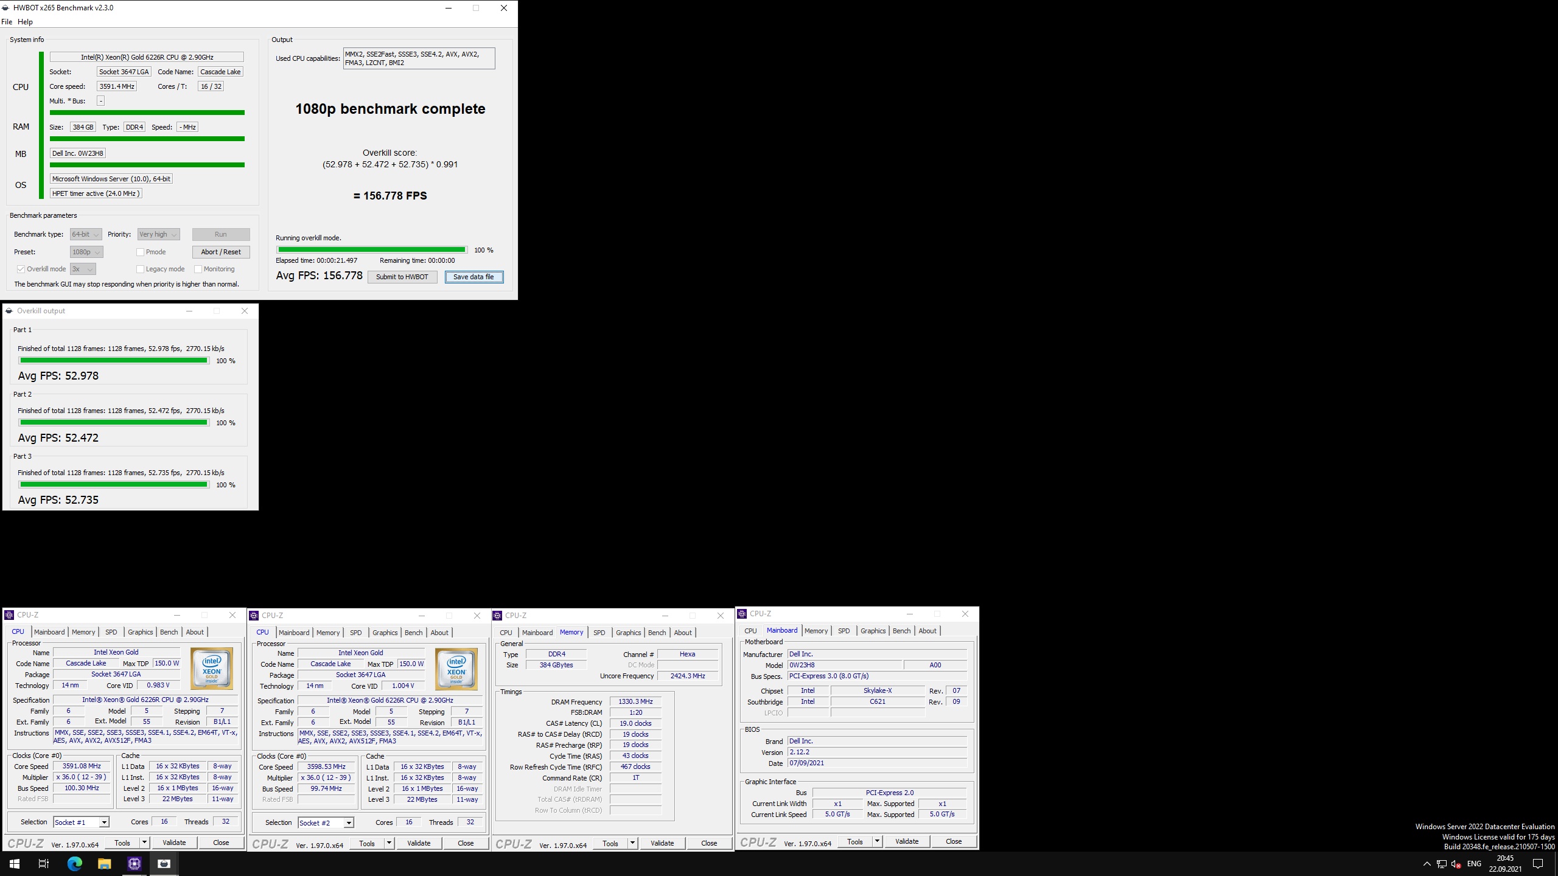Viewport: 1558px width, 876px height.
Task: Enable Monitoring checkbox
Action: point(198,269)
